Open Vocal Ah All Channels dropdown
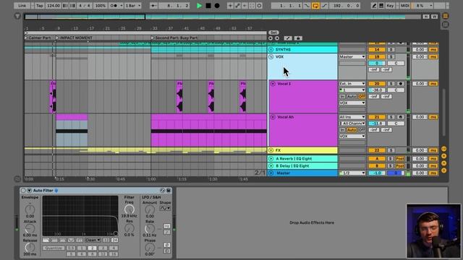This screenshot has width=463, height=260. (352, 123)
